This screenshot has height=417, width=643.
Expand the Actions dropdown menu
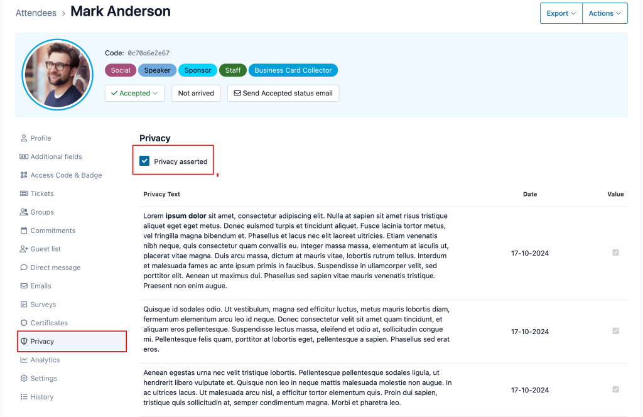pos(605,13)
